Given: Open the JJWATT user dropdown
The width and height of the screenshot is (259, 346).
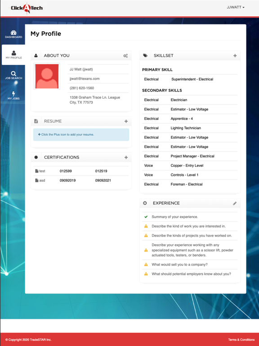Looking at the screenshot, I should pos(236,7).
